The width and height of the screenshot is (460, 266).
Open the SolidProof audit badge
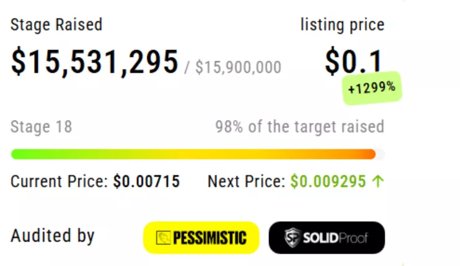click(x=326, y=238)
